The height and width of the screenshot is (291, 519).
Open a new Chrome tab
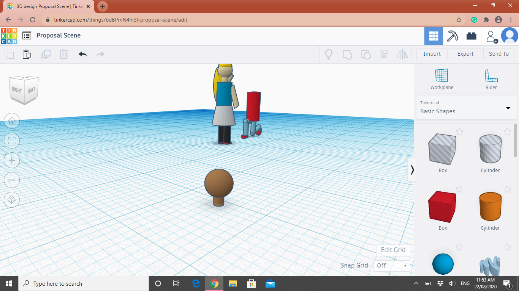[103, 6]
